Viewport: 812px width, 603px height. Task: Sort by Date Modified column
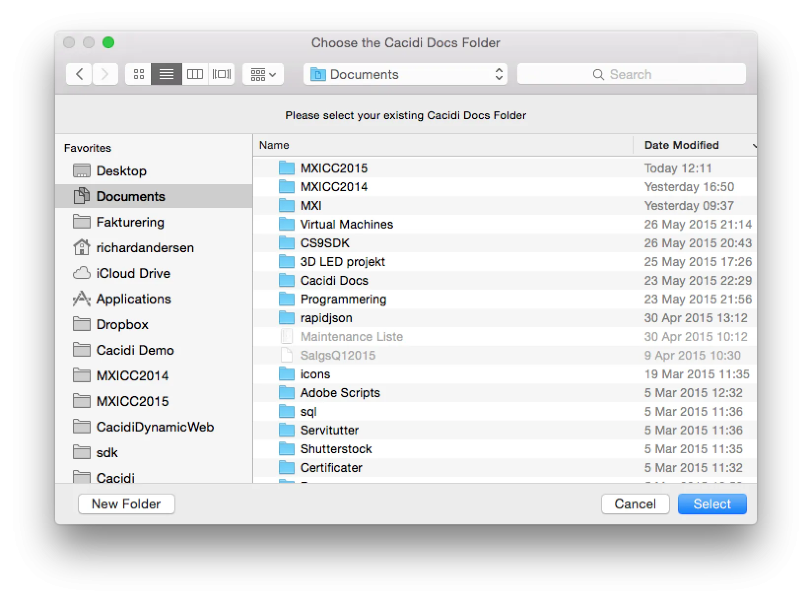[681, 145]
